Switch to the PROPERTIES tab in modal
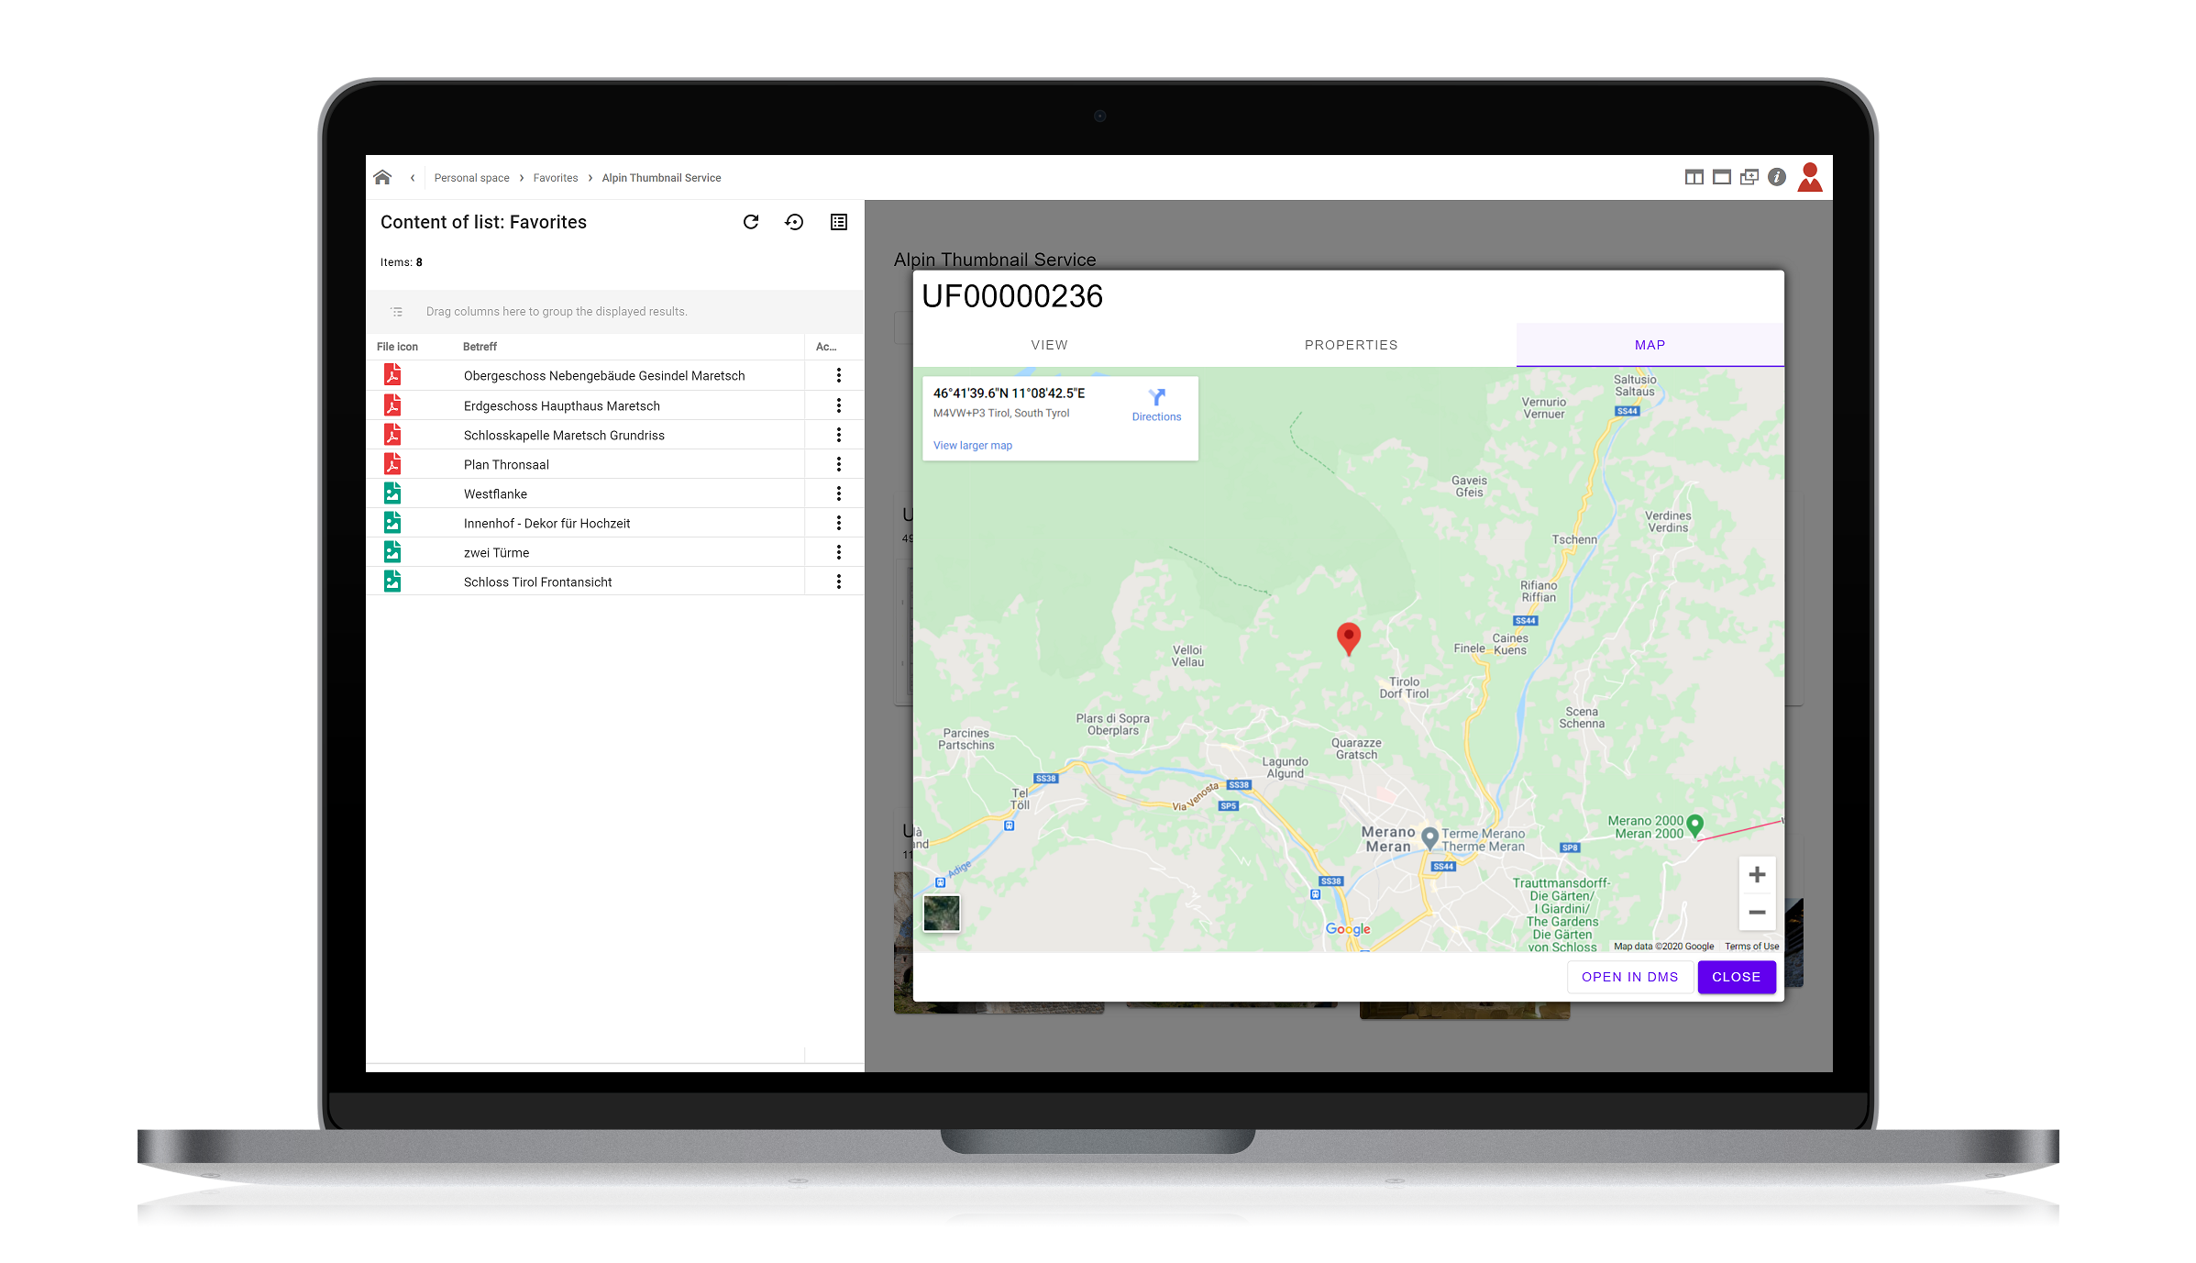Screen dimensions: 2196x1263 [1350, 344]
